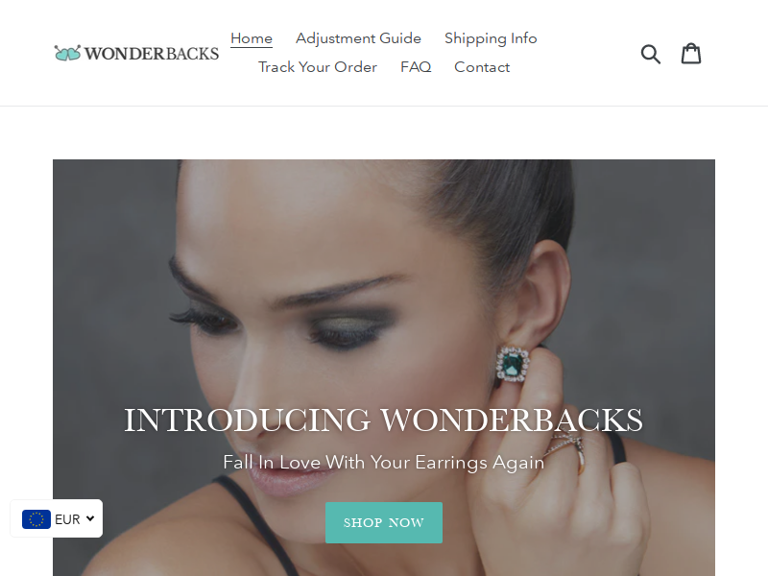Click the SHOP NOW button

click(x=384, y=522)
